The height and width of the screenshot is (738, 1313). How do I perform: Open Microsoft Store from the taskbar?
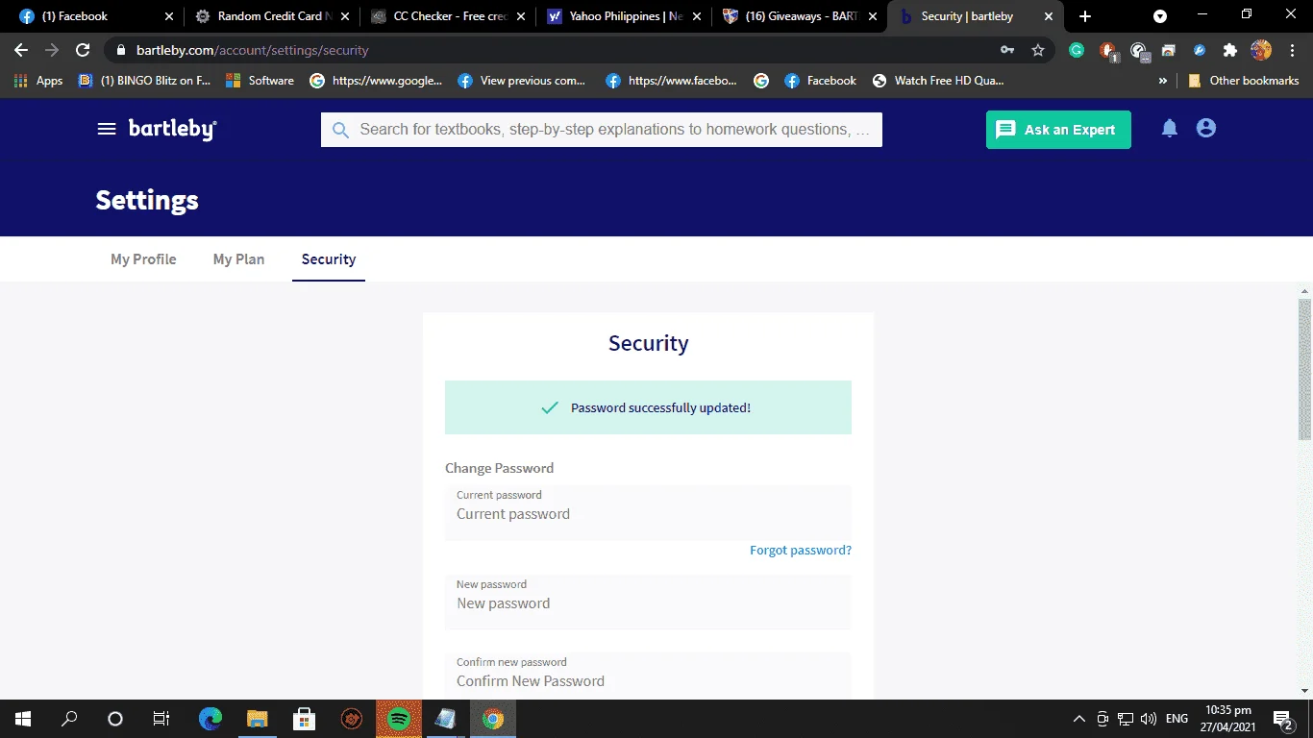coord(305,719)
